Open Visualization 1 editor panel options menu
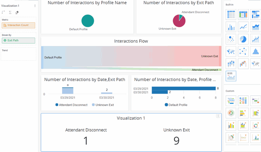The image size is (261, 152). pos(35,6)
